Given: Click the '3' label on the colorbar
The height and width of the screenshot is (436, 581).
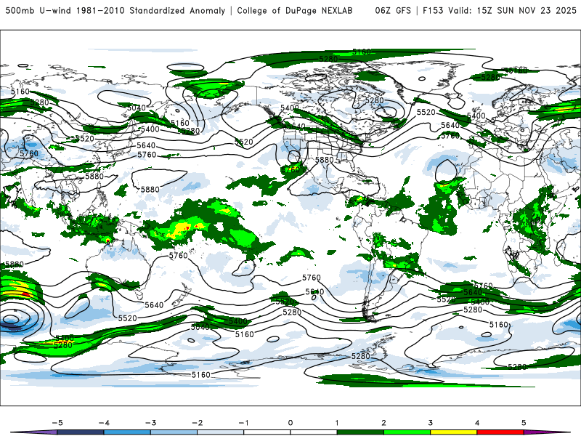Looking at the screenshot, I should (x=430, y=423).
